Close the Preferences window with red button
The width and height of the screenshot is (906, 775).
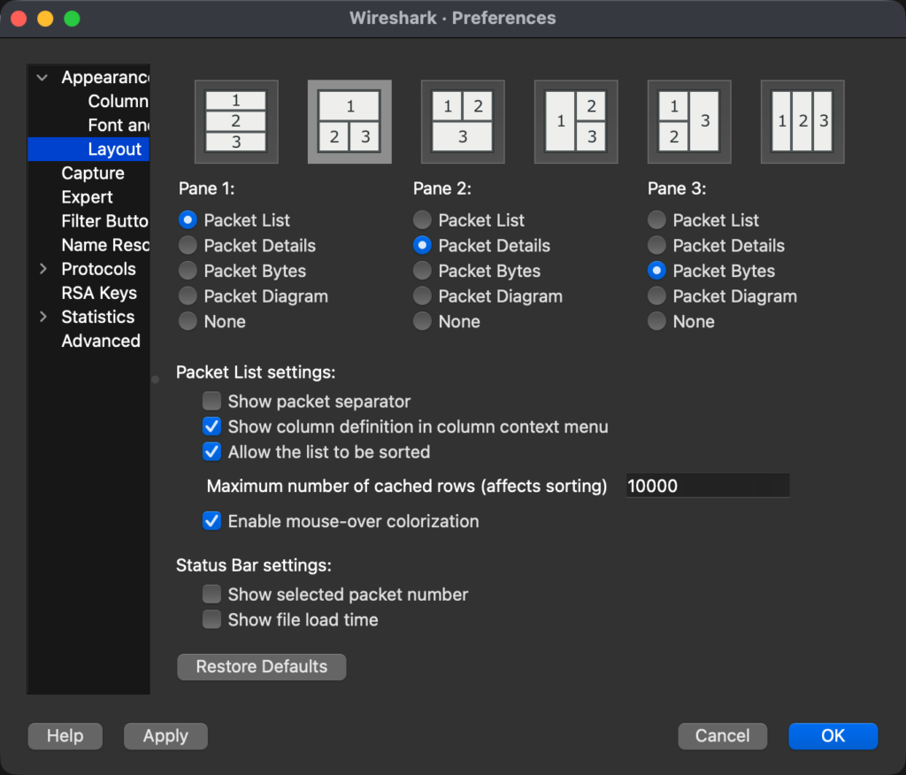pyautogui.click(x=19, y=19)
